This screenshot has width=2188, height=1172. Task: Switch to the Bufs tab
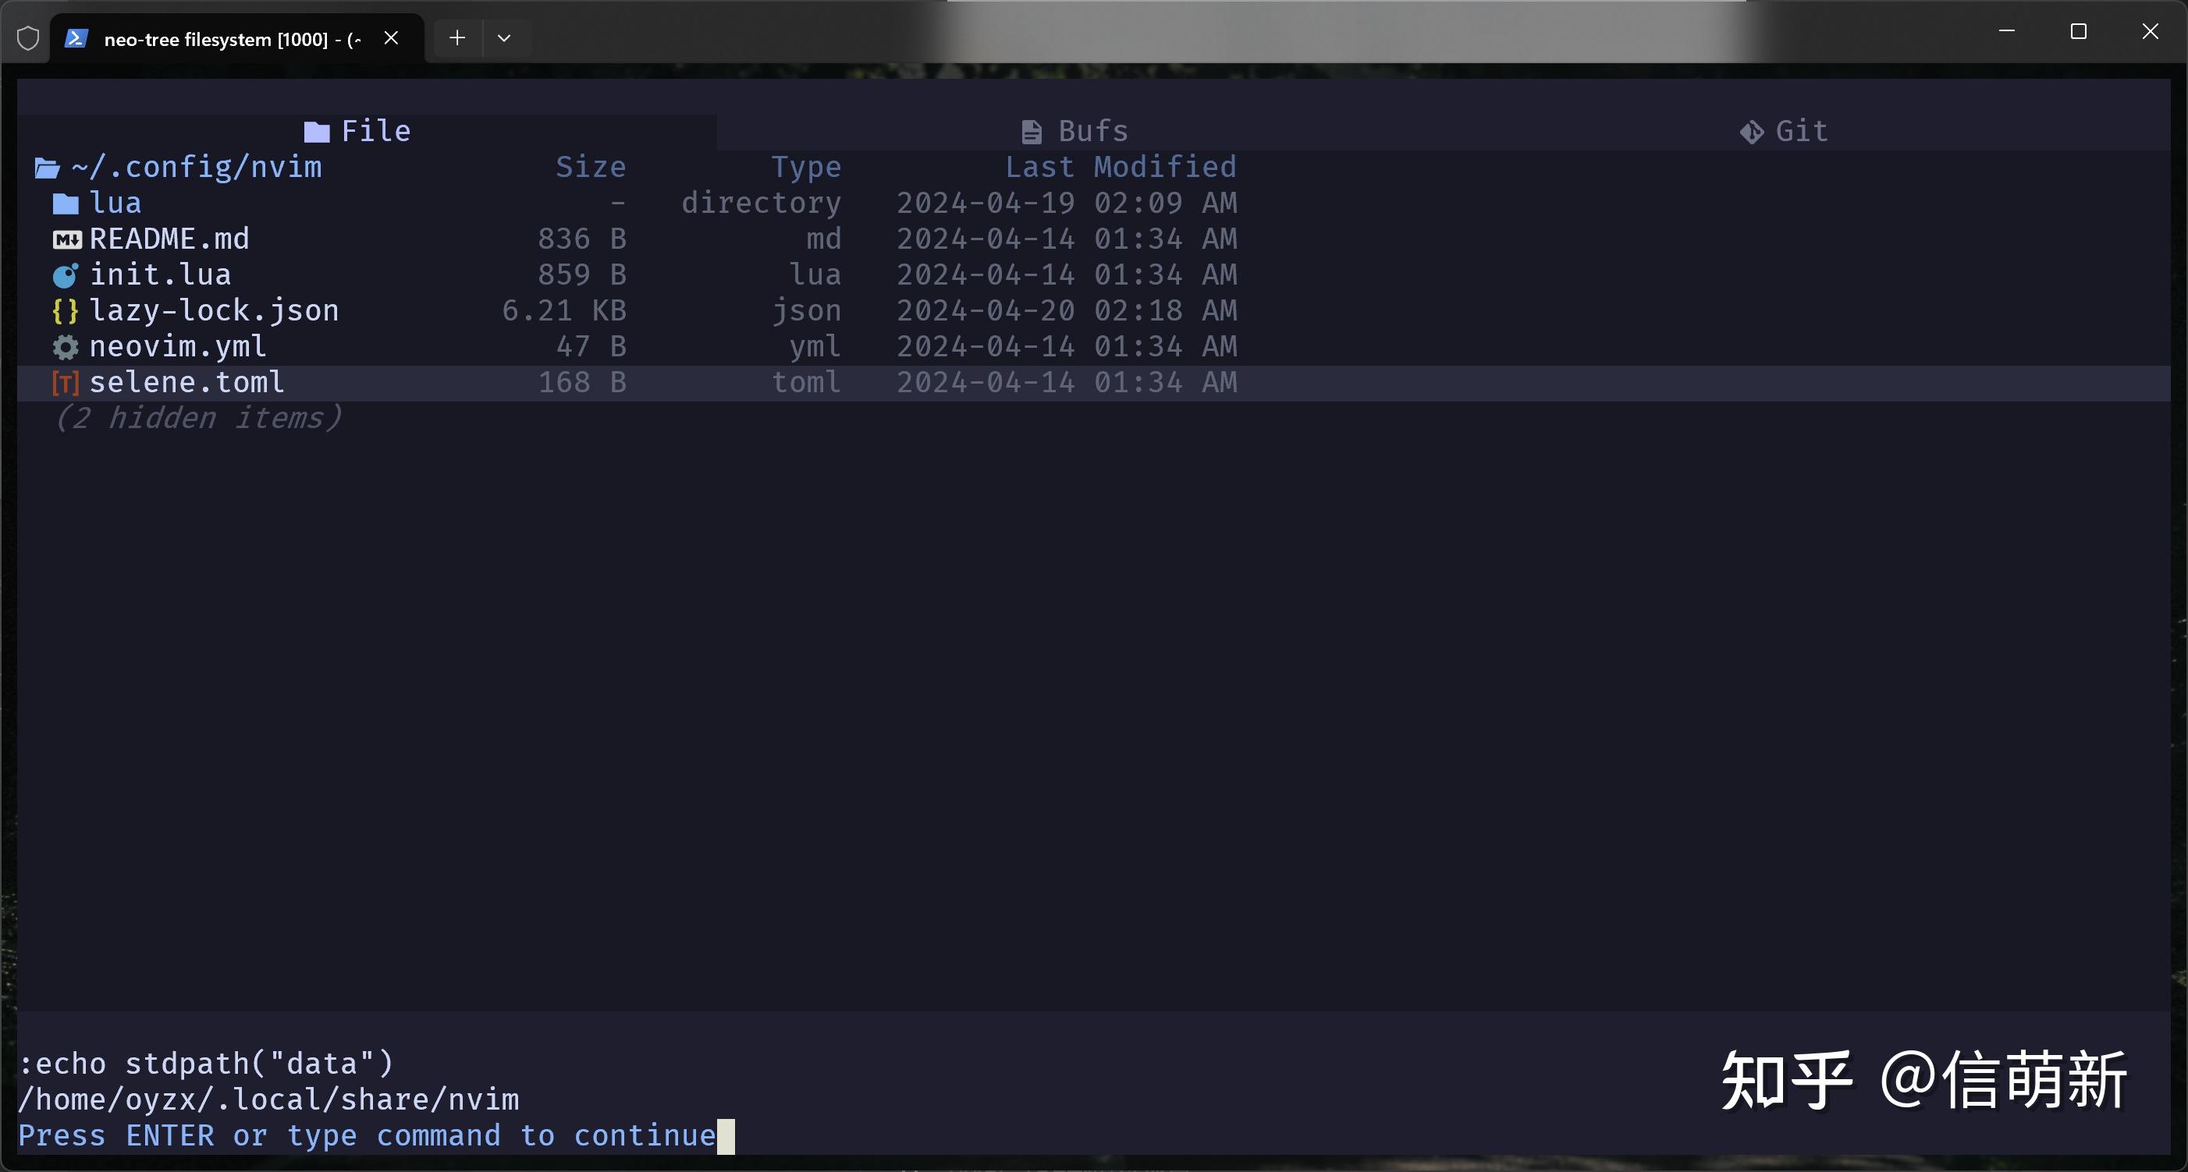tap(1092, 131)
